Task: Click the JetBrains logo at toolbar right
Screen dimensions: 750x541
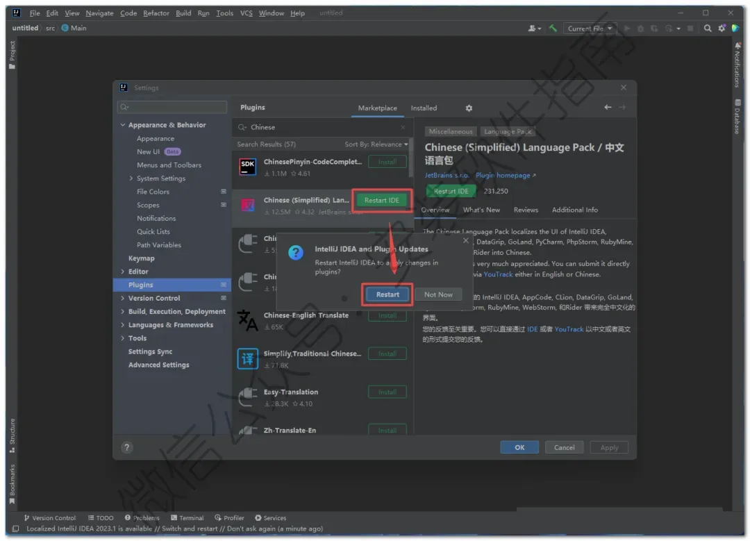Action: 735,28
